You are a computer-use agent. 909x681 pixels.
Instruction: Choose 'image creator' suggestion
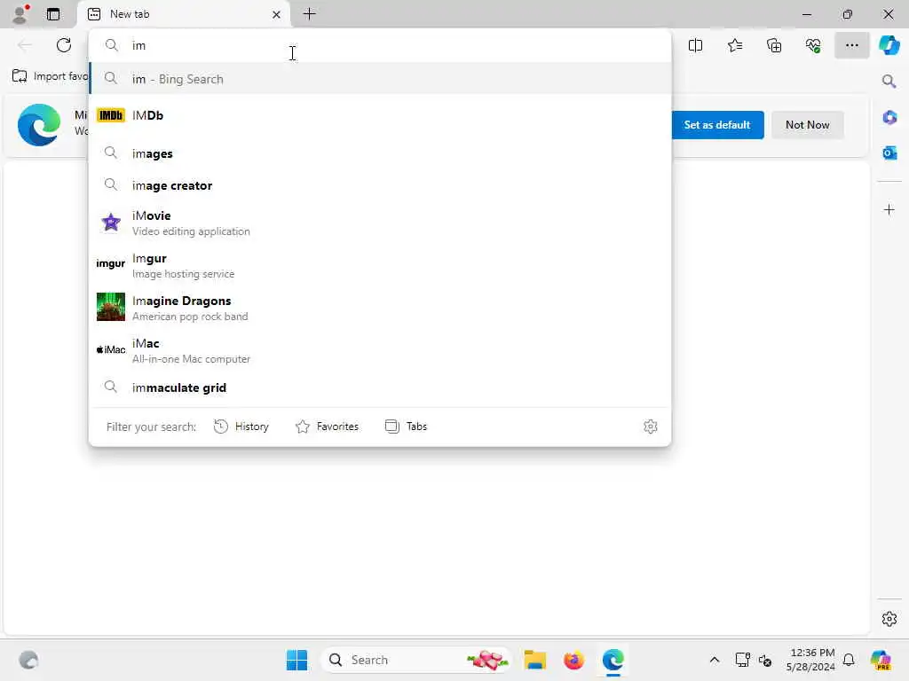(380, 185)
